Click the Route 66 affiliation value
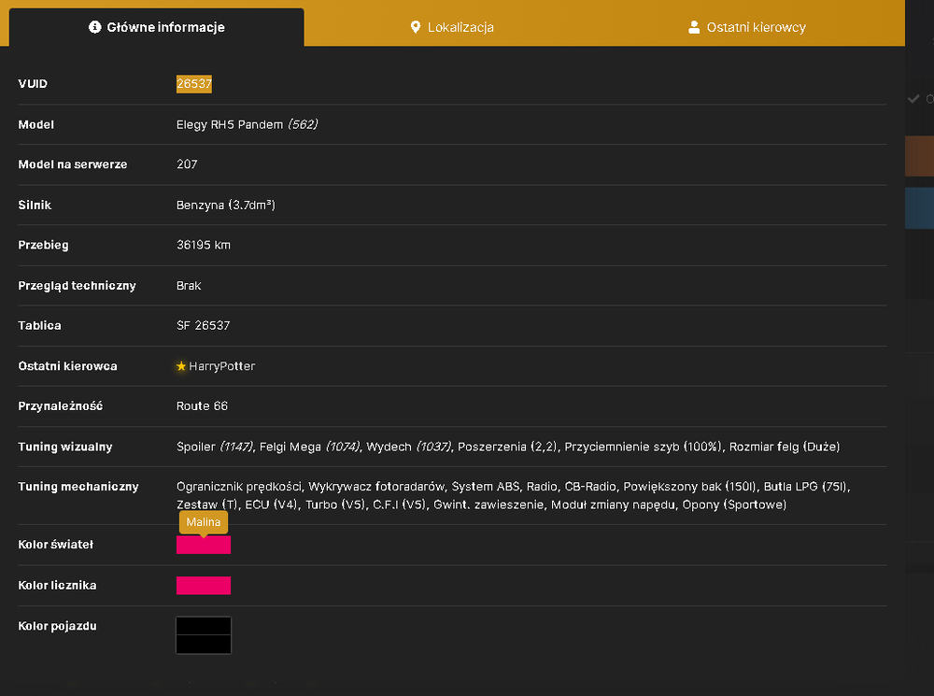The width and height of the screenshot is (934, 696). [202, 405]
